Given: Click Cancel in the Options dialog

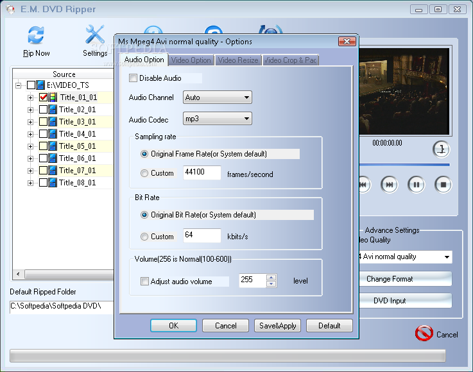Looking at the screenshot, I should point(226,326).
